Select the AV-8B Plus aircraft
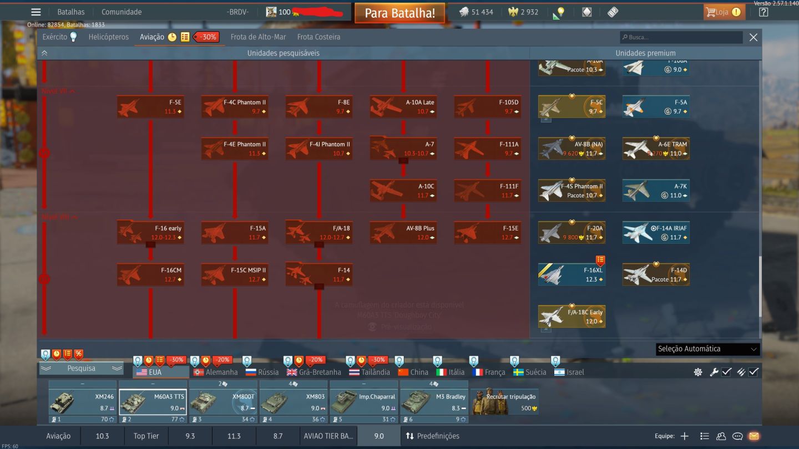The width and height of the screenshot is (799, 449). (403, 233)
